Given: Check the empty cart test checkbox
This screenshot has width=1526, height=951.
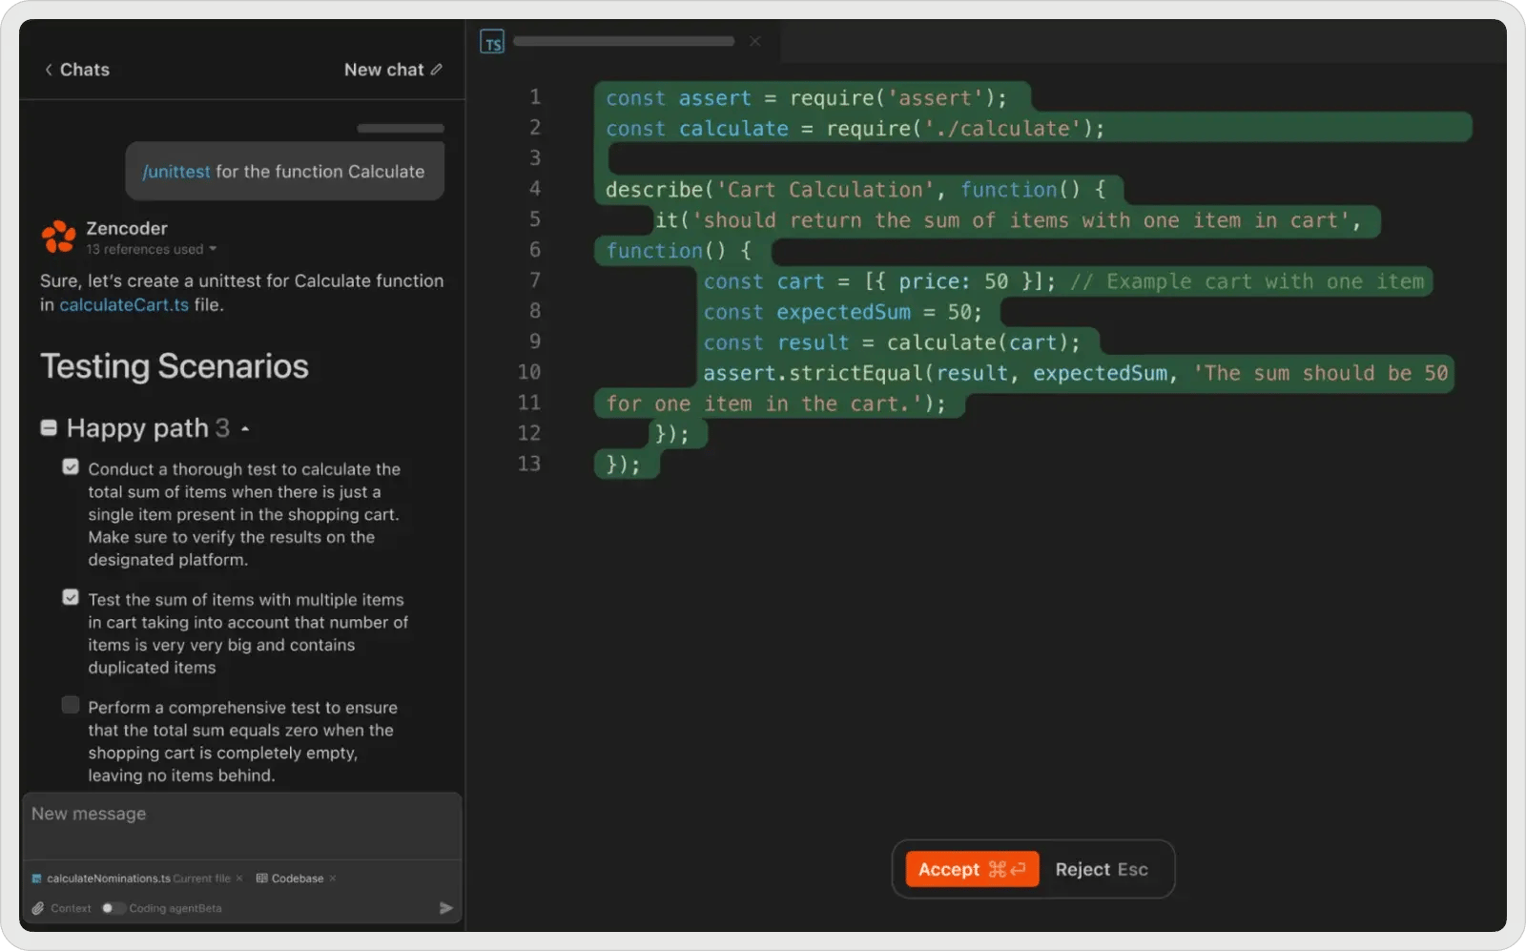Looking at the screenshot, I should (x=71, y=705).
